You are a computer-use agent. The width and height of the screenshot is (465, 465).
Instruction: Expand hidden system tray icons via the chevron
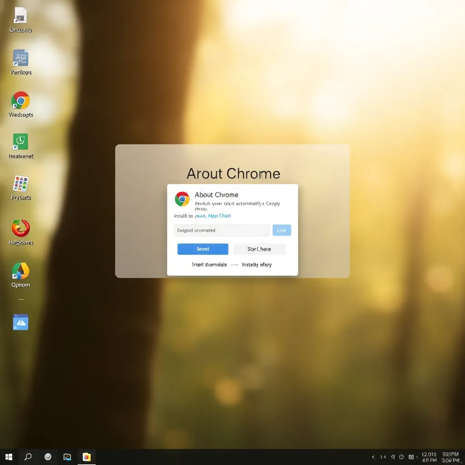pos(373,456)
